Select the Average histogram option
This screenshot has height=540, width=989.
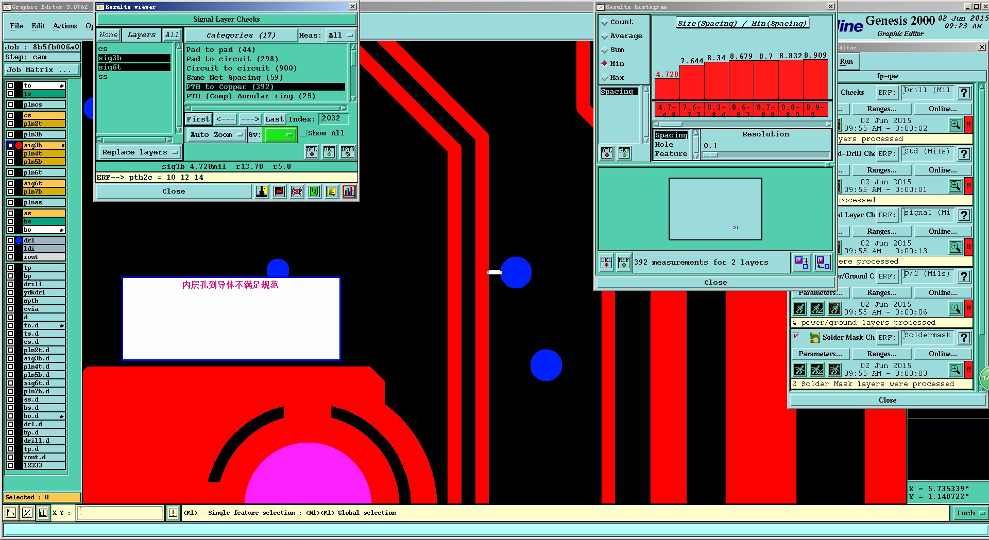tap(605, 36)
